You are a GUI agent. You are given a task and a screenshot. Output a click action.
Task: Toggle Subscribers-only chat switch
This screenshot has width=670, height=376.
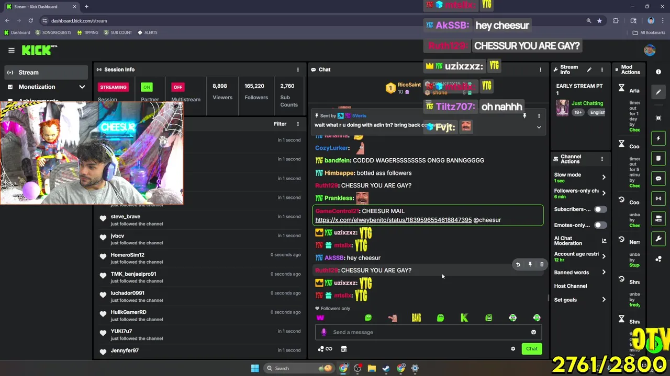(x=600, y=209)
